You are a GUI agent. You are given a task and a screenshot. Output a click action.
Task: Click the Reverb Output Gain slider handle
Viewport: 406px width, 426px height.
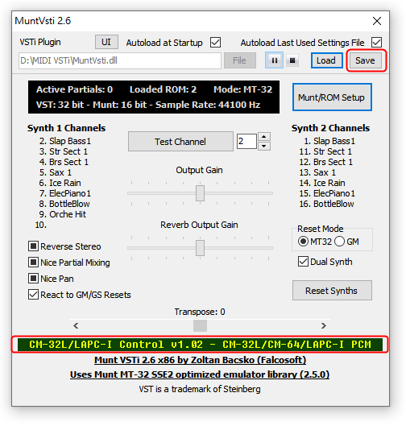click(201, 248)
